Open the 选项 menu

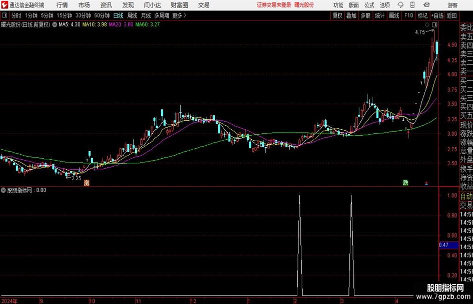[x=384, y=5]
